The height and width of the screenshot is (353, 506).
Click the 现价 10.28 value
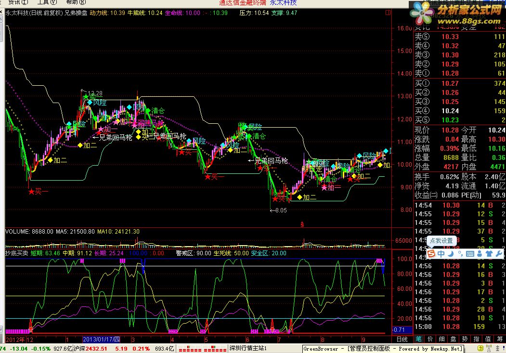tap(450, 130)
